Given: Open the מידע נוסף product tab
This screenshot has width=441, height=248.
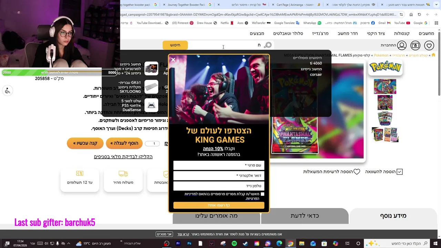Looking at the screenshot, I should [393, 216].
